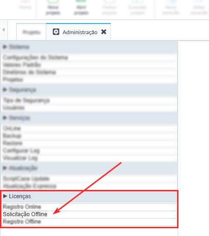Open Registro Offline license option
209x236 pixels.
tap(22, 222)
